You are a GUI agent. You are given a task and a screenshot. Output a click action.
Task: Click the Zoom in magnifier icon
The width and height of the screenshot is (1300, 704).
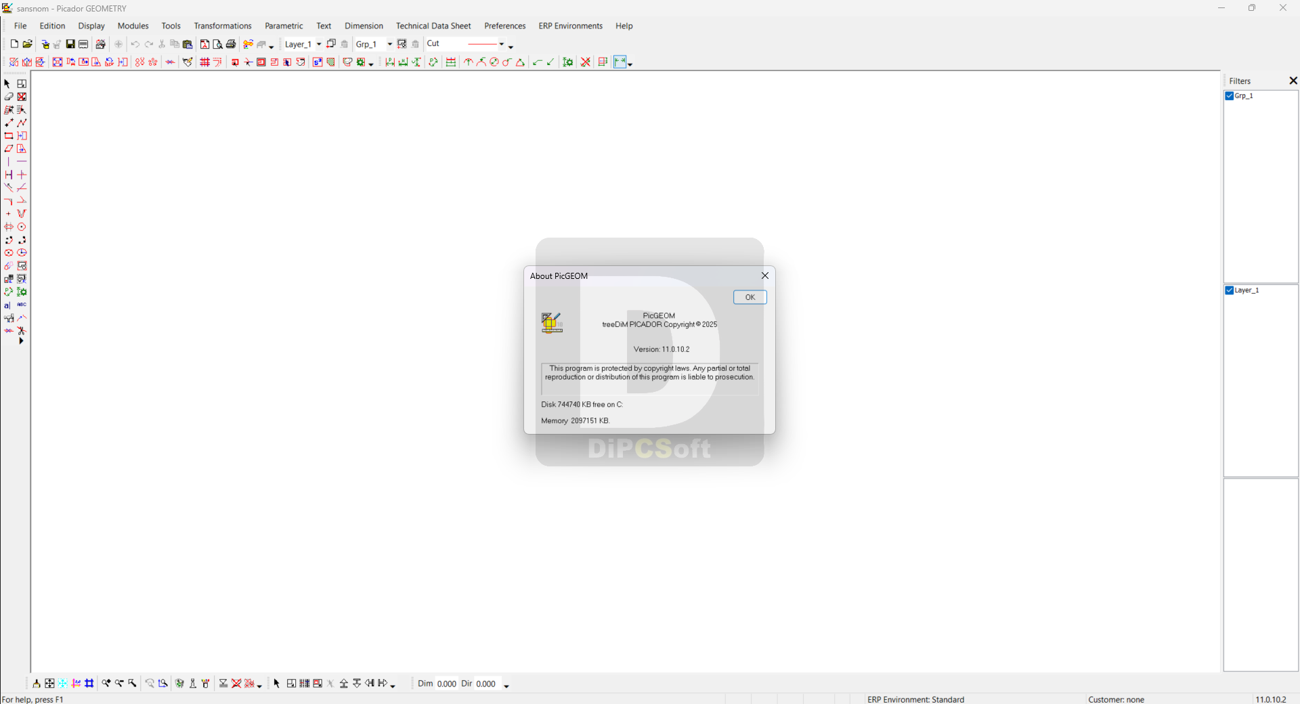(106, 684)
